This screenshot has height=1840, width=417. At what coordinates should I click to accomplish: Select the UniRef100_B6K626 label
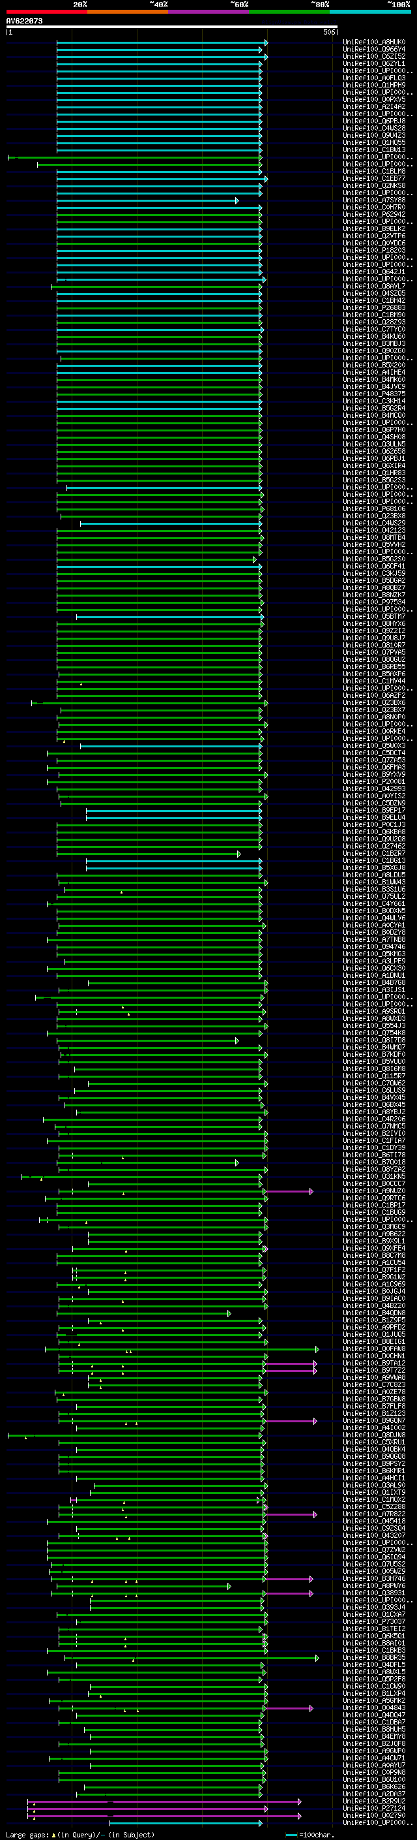[374, 1786]
